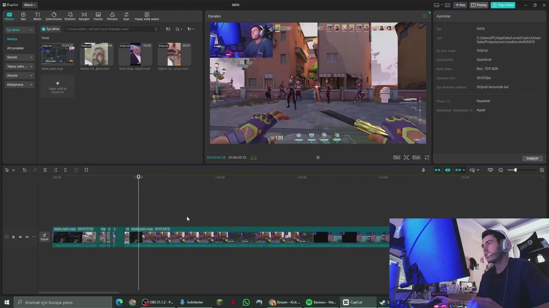
Task: Click the İçe aktar import button
Action: tap(51, 29)
